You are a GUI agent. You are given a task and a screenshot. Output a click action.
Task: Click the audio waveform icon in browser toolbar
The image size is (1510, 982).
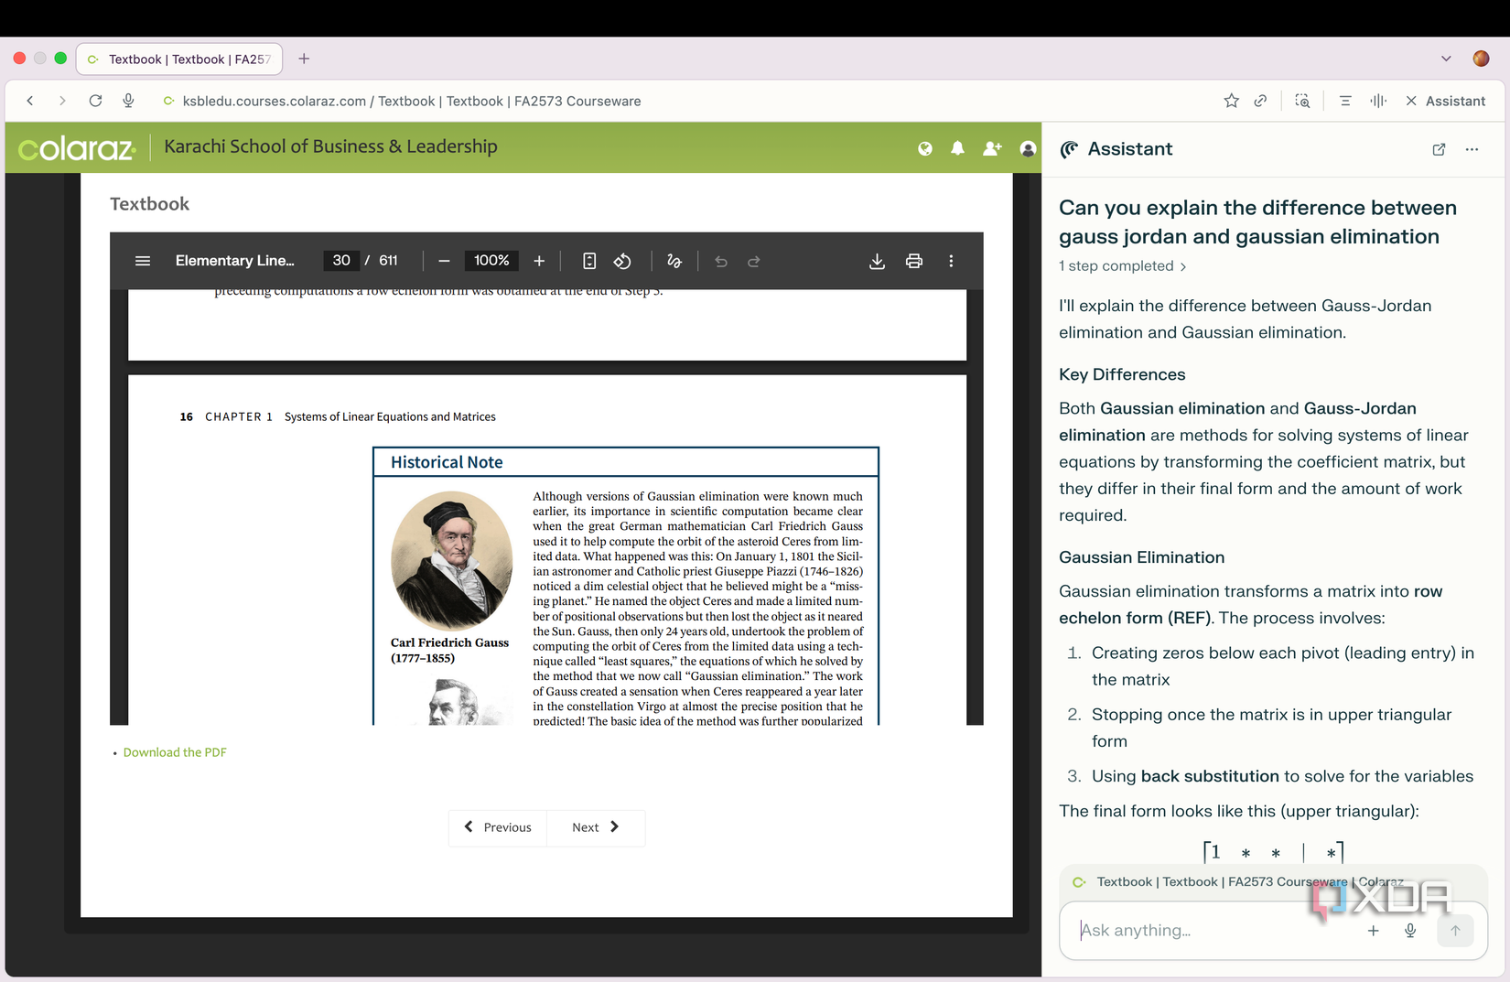[x=1378, y=101]
